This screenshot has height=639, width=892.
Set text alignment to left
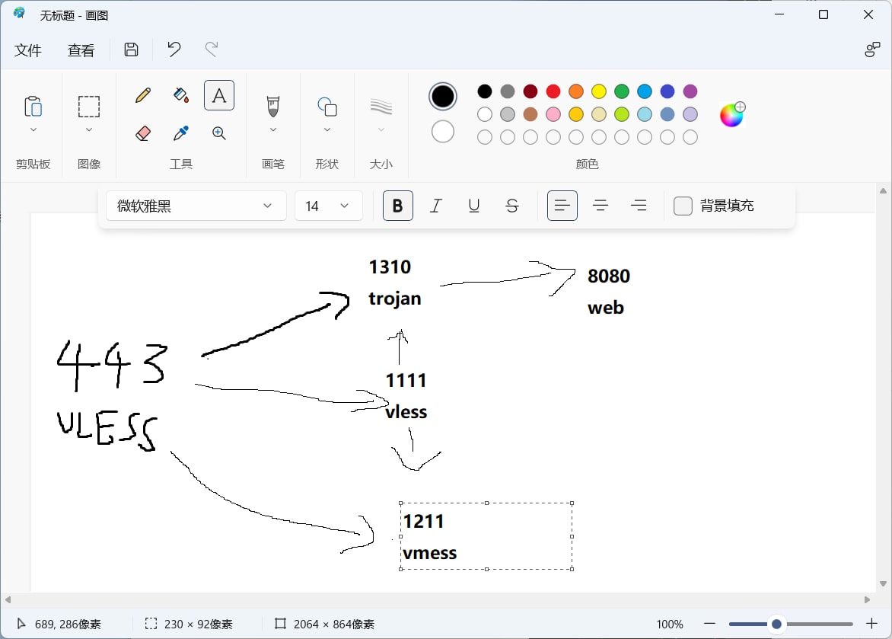tap(562, 206)
